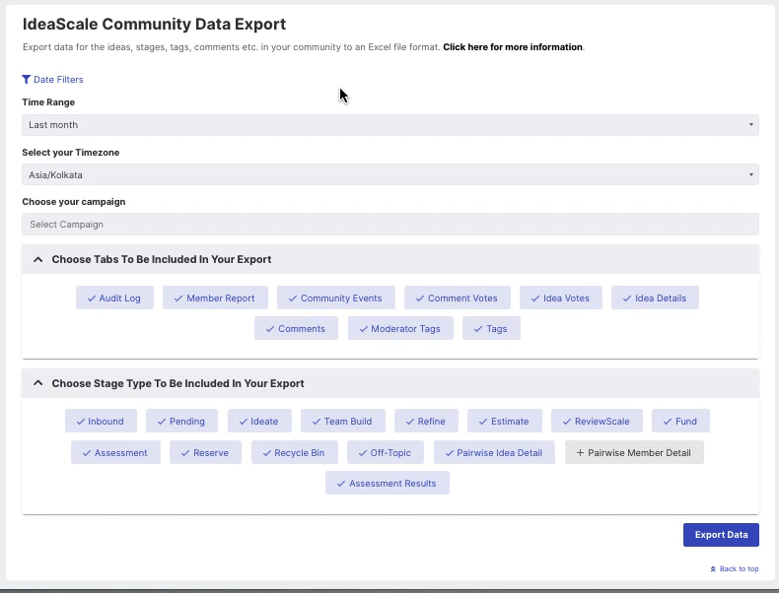Toggle the Ideate stage chip
Image resolution: width=779 pixels, height=593 pixels.
coord(259,421)
